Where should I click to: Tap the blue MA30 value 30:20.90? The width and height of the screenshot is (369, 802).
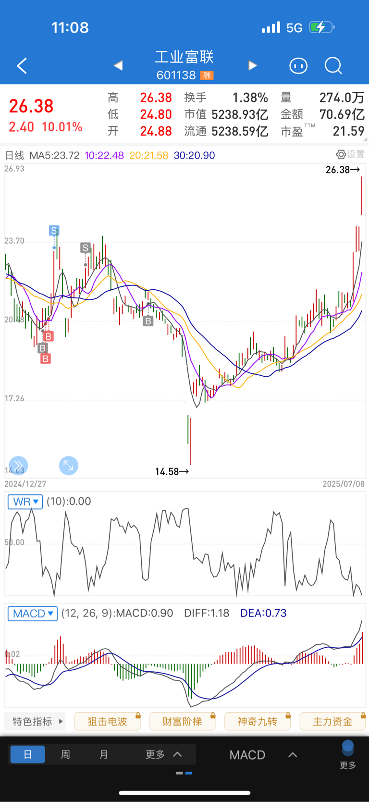[194, 155]
